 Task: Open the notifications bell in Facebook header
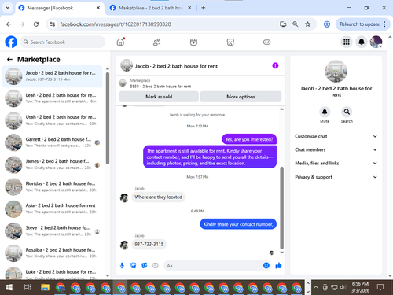tap(362, 42)
